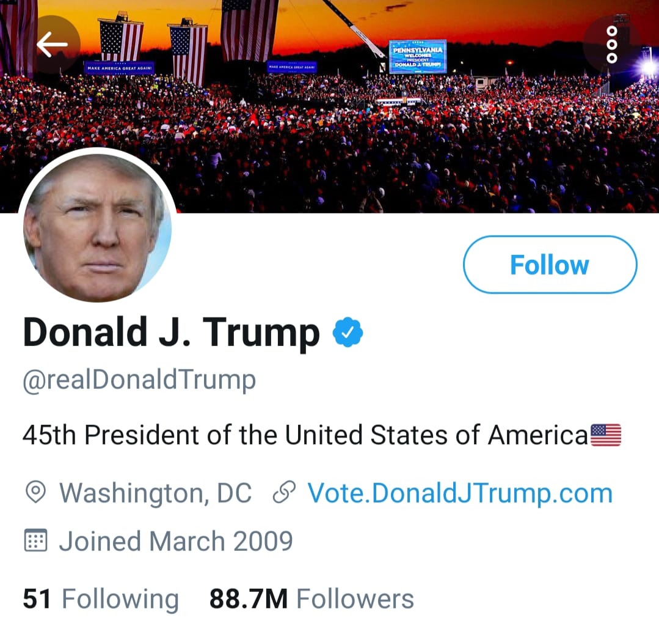The image size is (659, 634).
Task: Click the 45th President bio text
Action: pos(304,435)
